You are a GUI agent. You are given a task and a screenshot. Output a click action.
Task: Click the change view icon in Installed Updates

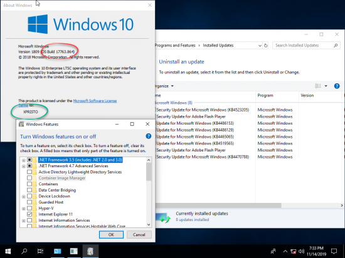tap(318, 86)
